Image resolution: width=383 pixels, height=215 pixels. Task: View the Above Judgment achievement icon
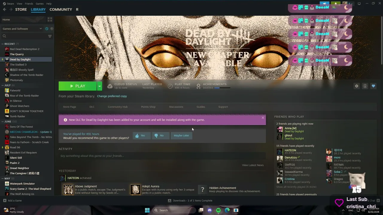[x=68, y=189]
